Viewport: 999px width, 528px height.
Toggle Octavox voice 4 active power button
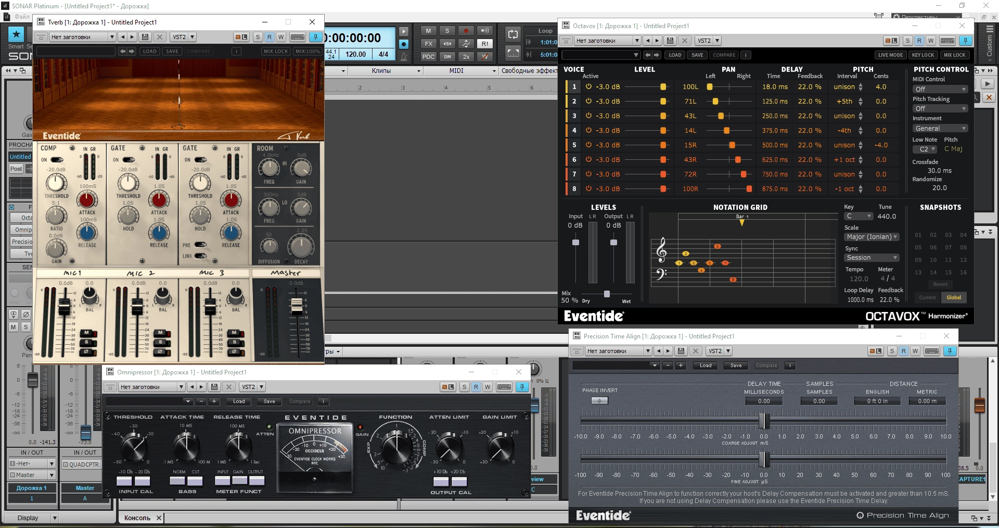coord(588,131)
